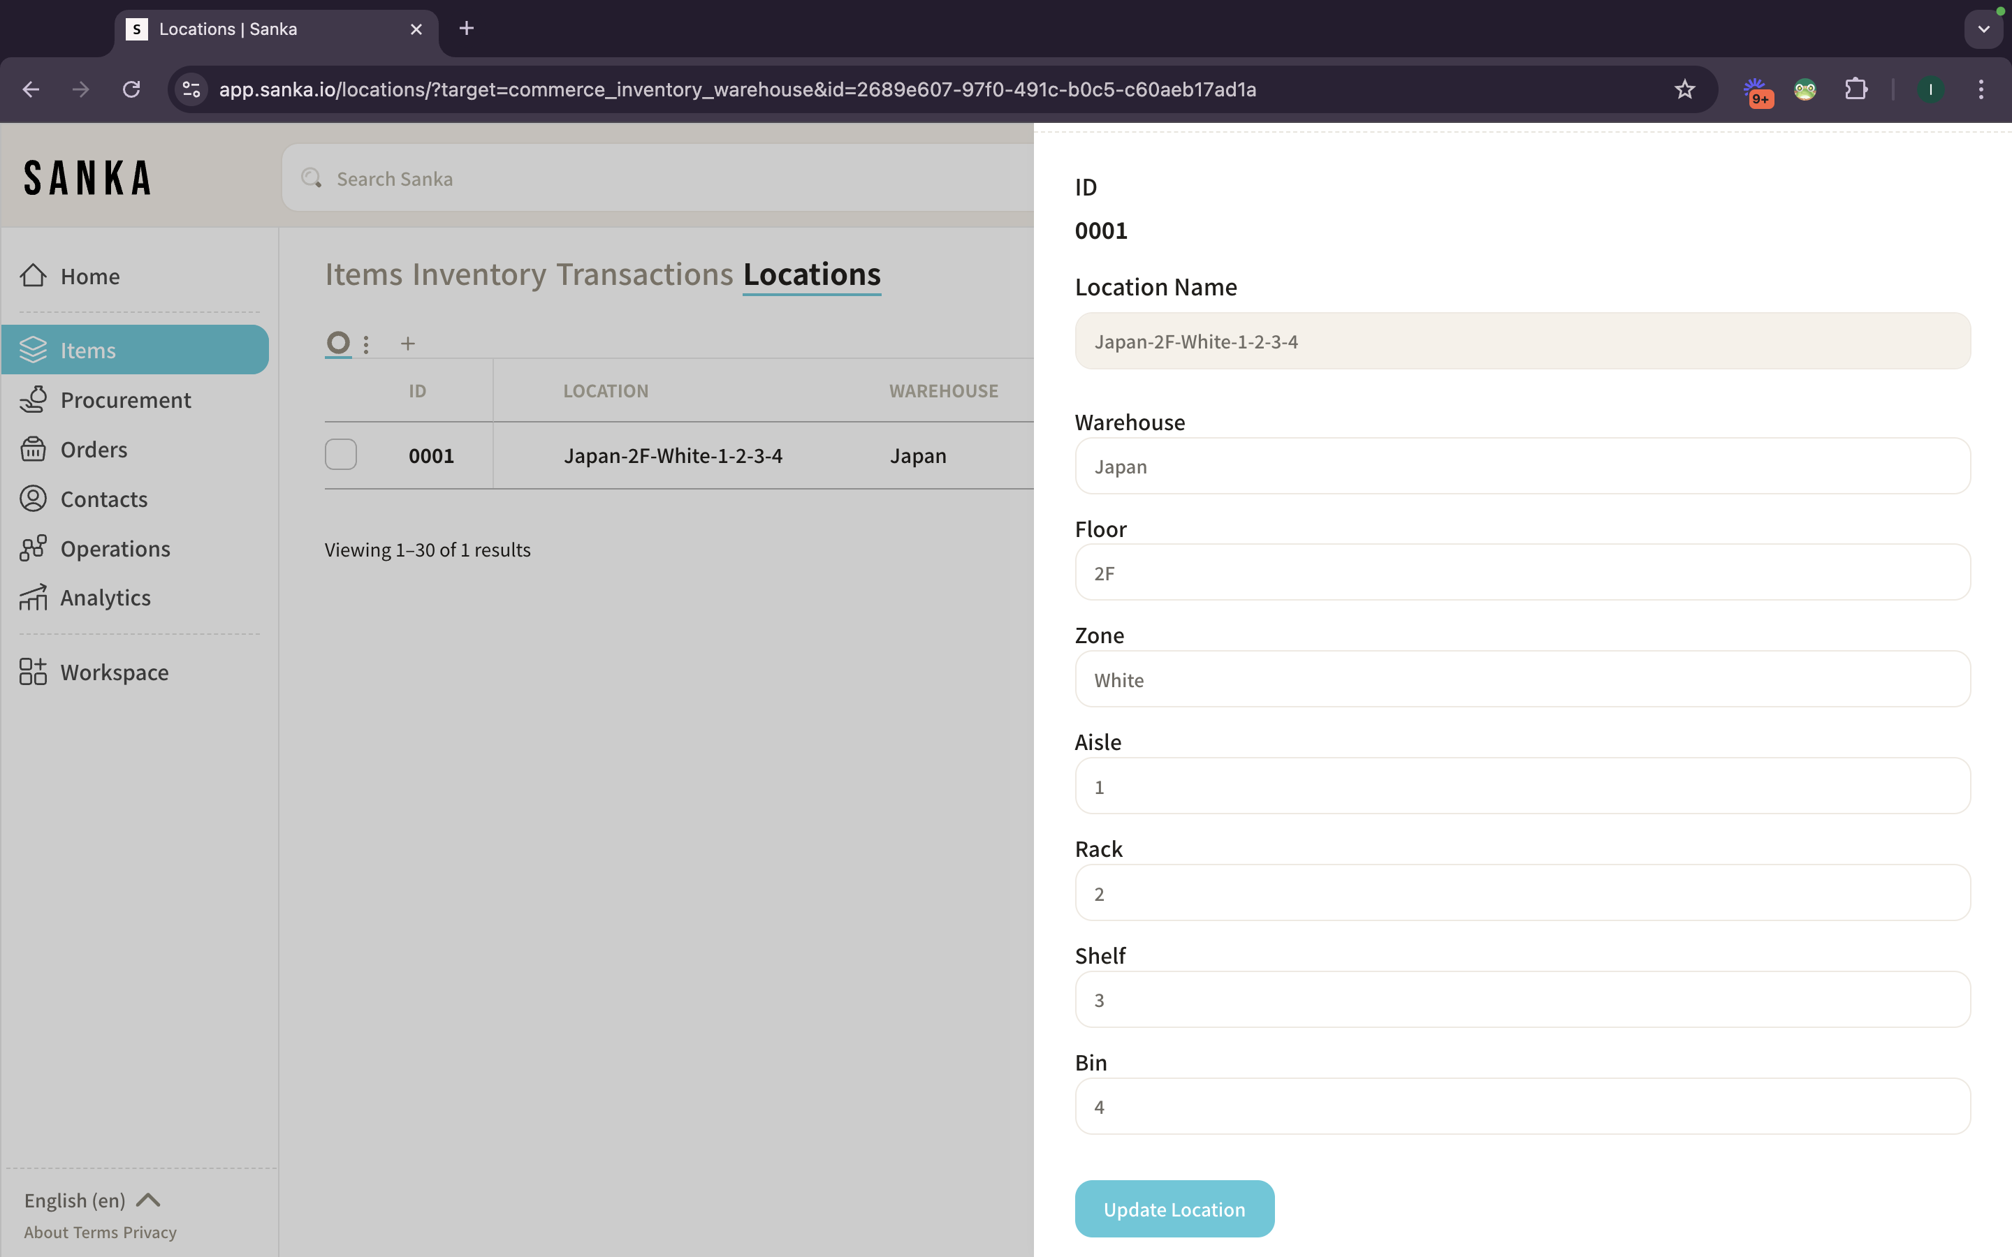Open the Orders basket icon
This screenshot has width=2012, height=1257.
34,449
